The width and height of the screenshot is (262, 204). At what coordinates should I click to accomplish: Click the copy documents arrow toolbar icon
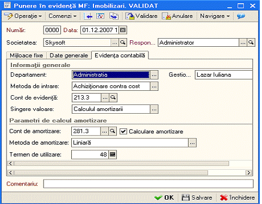tap(114, 16)
